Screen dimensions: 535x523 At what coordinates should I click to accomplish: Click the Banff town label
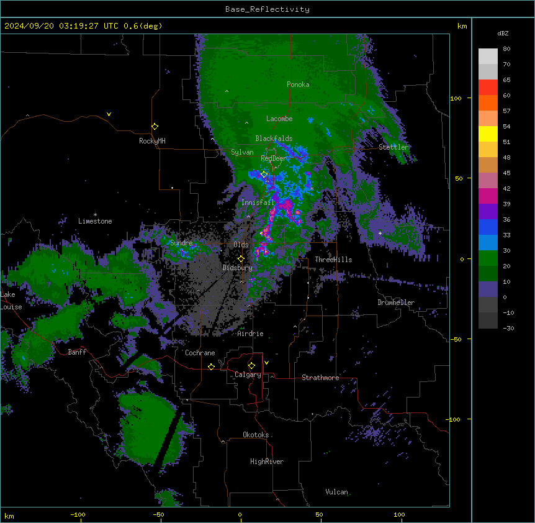point(77,352)
